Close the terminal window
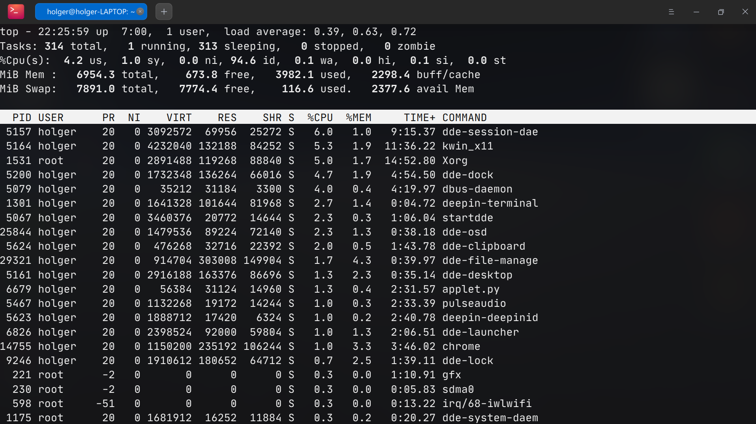 tap(745, 12)
